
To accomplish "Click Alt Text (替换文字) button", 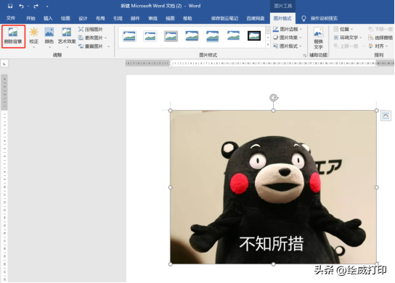I will coord(319,38).
